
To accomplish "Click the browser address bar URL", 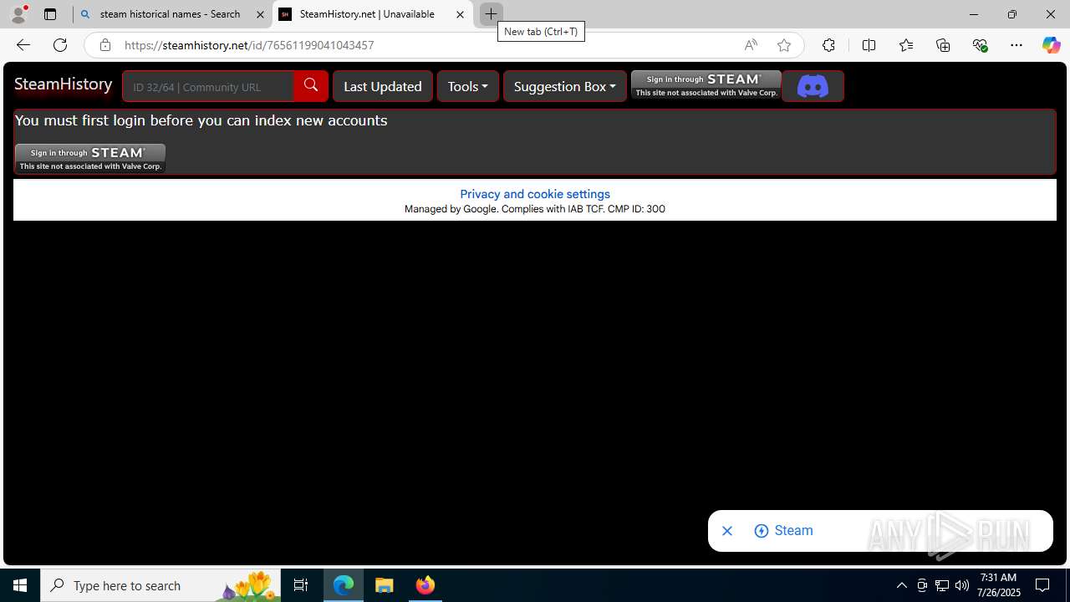I will tap(249, 45).
